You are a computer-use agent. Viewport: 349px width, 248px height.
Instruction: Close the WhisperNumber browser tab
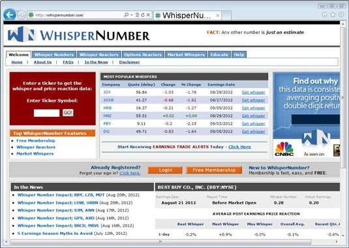point(218,16)
